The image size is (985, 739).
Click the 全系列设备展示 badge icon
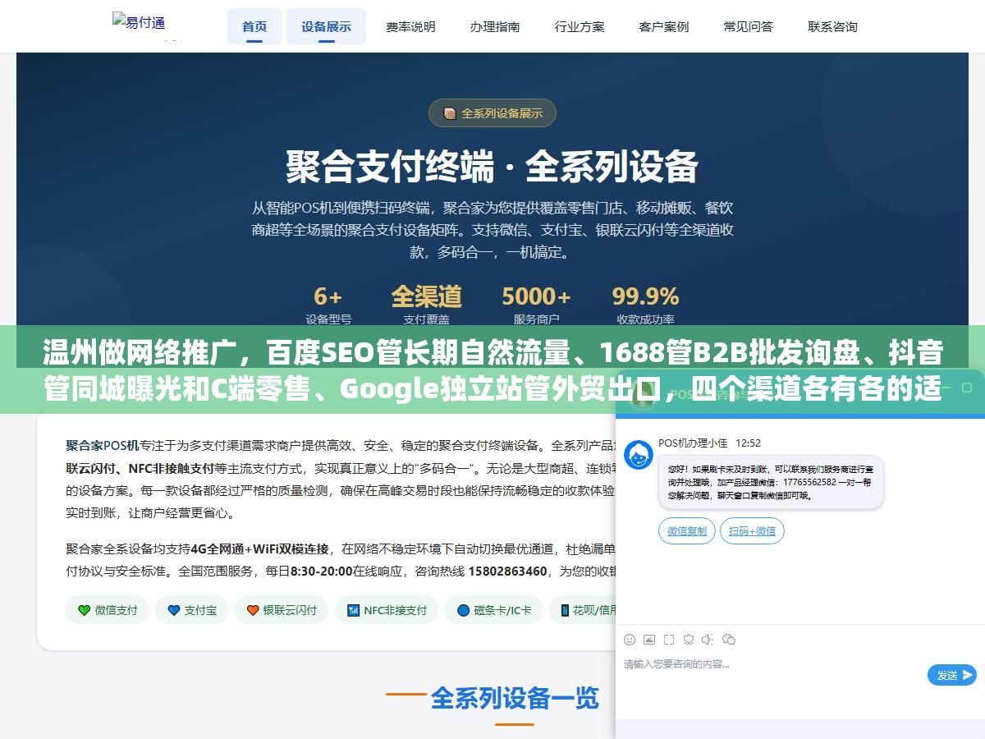tap(449, 113)
